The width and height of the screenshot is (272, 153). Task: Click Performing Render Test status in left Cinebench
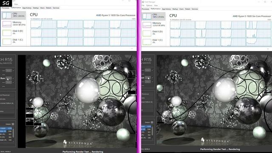(x=83, y=152)
